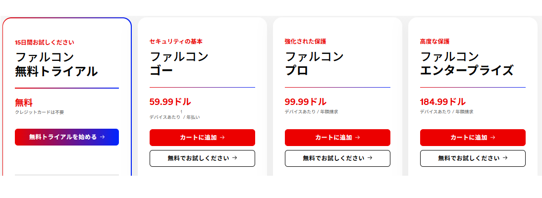Add ファルコン ゴー to cart
This screenshot has width=542, height=198.
click(202, 138)
